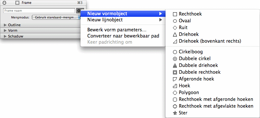Click the Frame palette title text

pos(27,3)
